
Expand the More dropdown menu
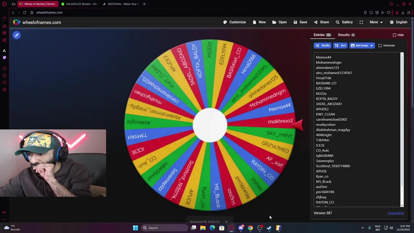point(376,22)
